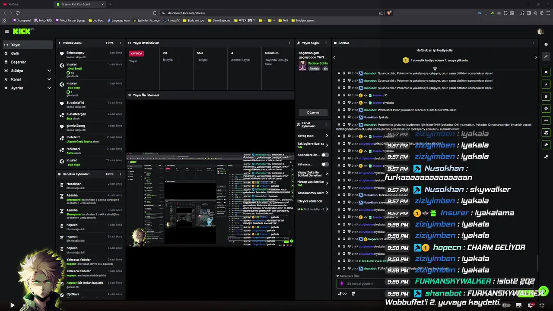
Task: Select Yayın in left sidebar
Action: tap(27, 44)
